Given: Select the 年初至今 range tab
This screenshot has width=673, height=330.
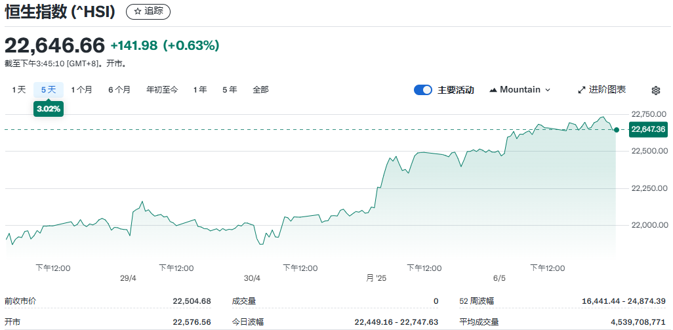Looking at the screenshot, I should [x=162, y=90].
